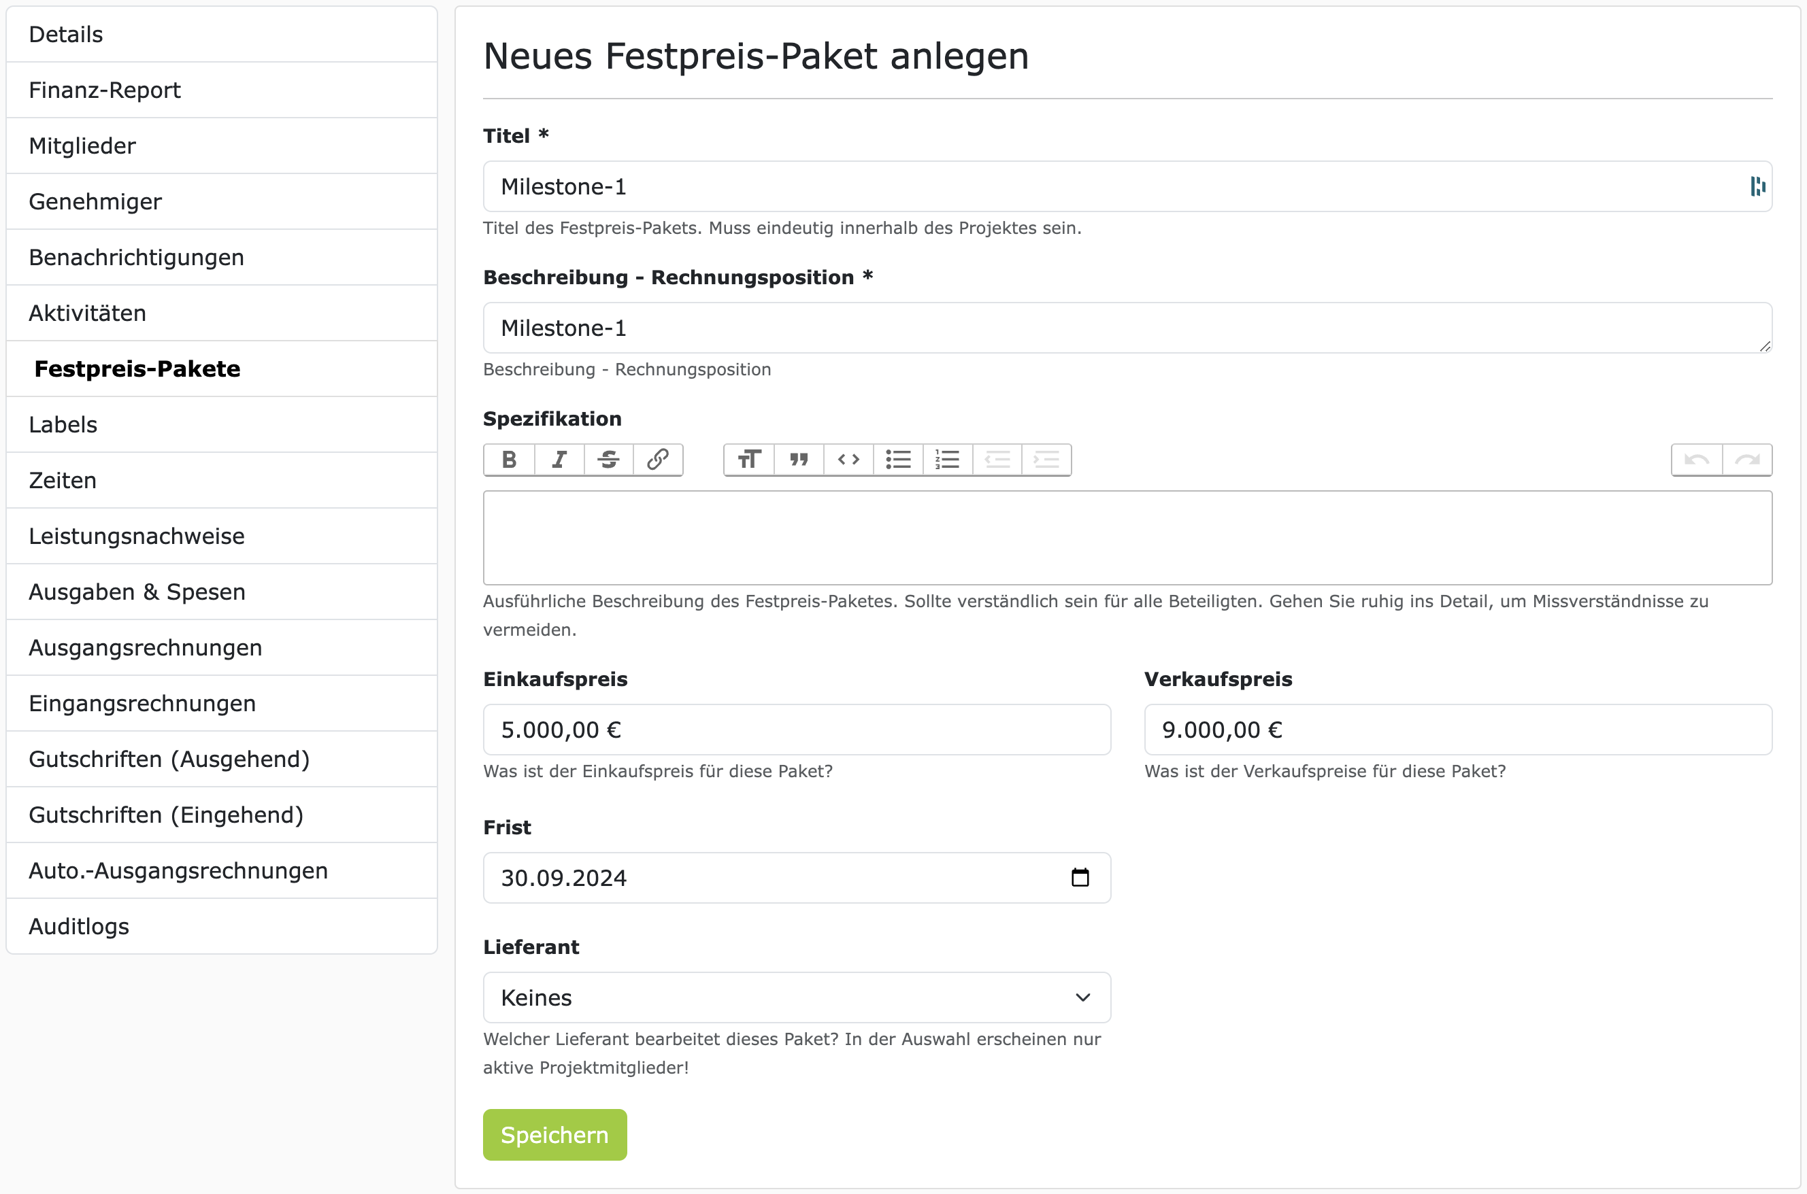Open the Frist date picker calendar
The image size is (1807, 1194).
[x=1080, y=877]
